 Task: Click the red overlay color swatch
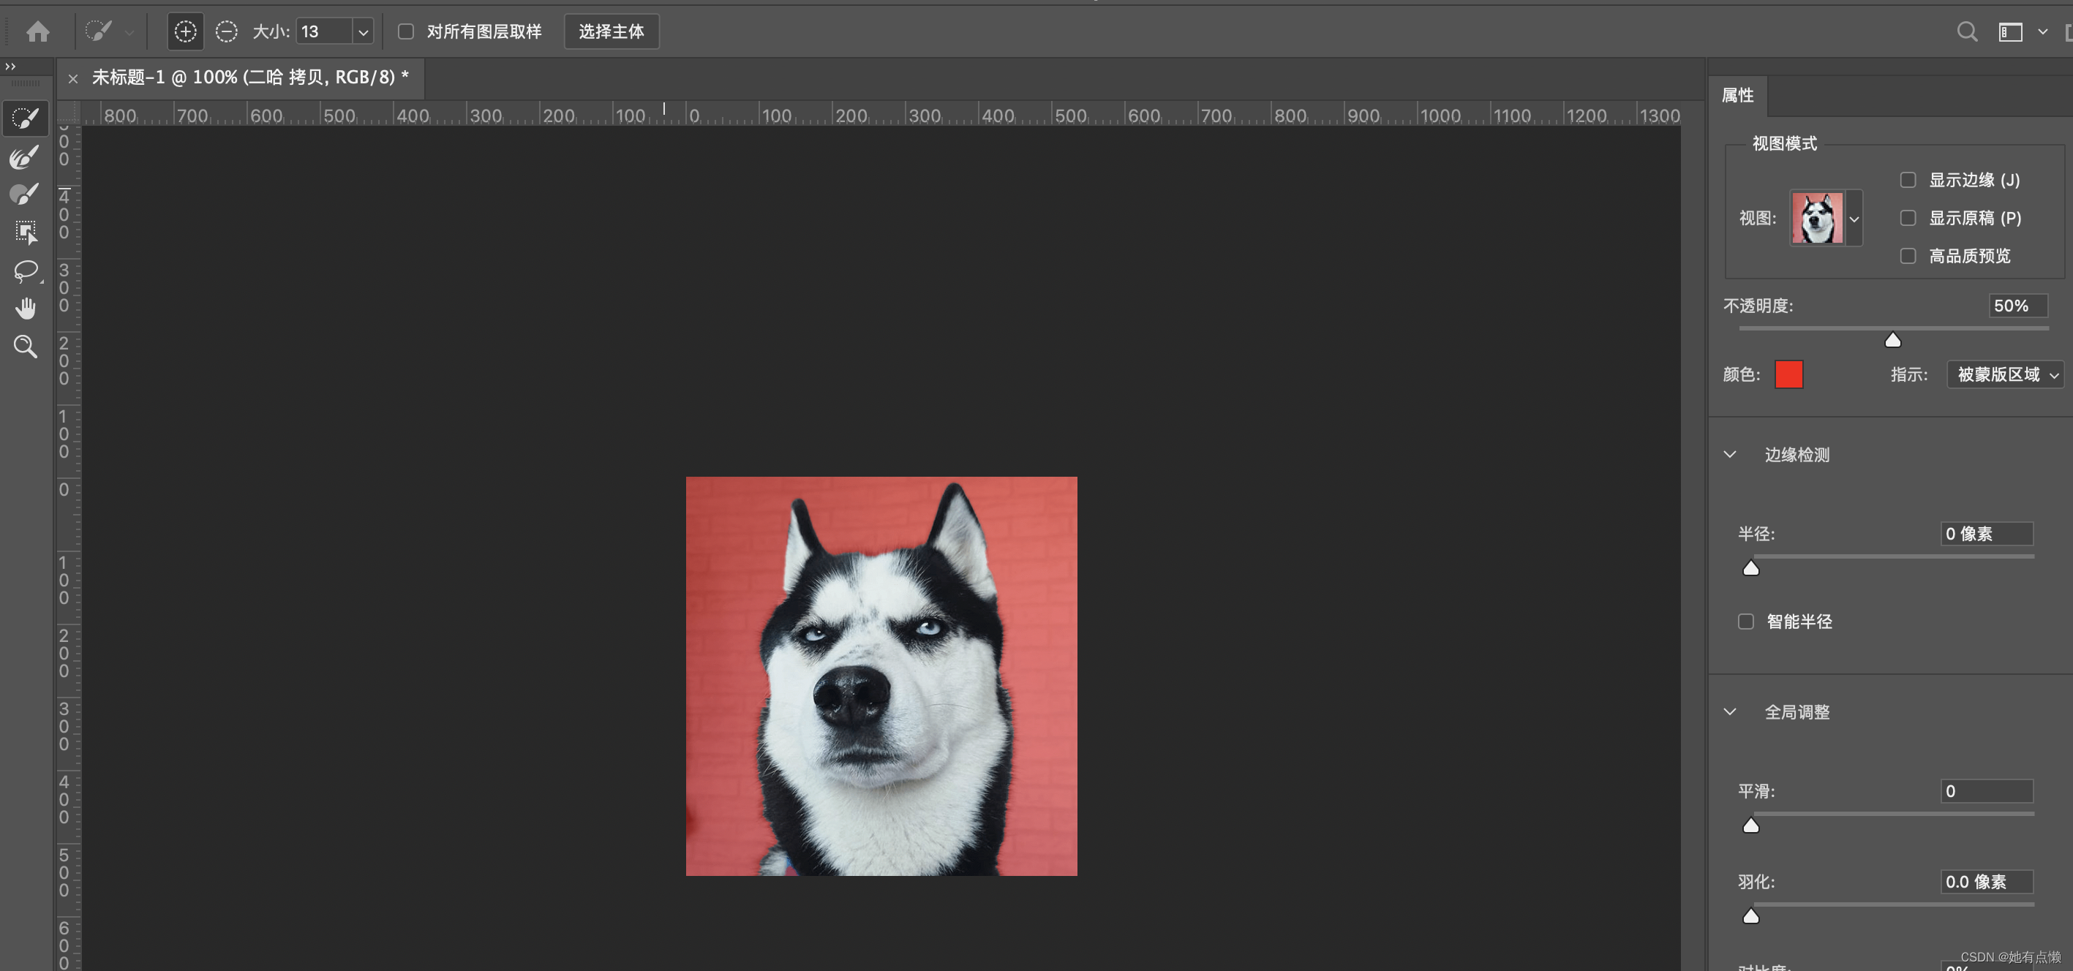1788,375
